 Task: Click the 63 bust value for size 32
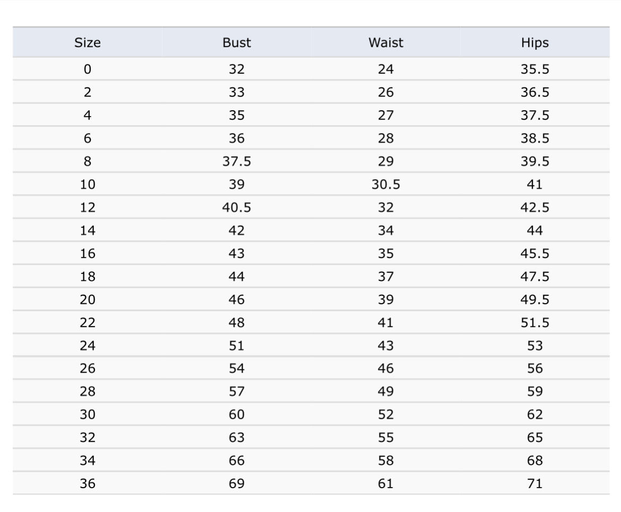[237, 438]
